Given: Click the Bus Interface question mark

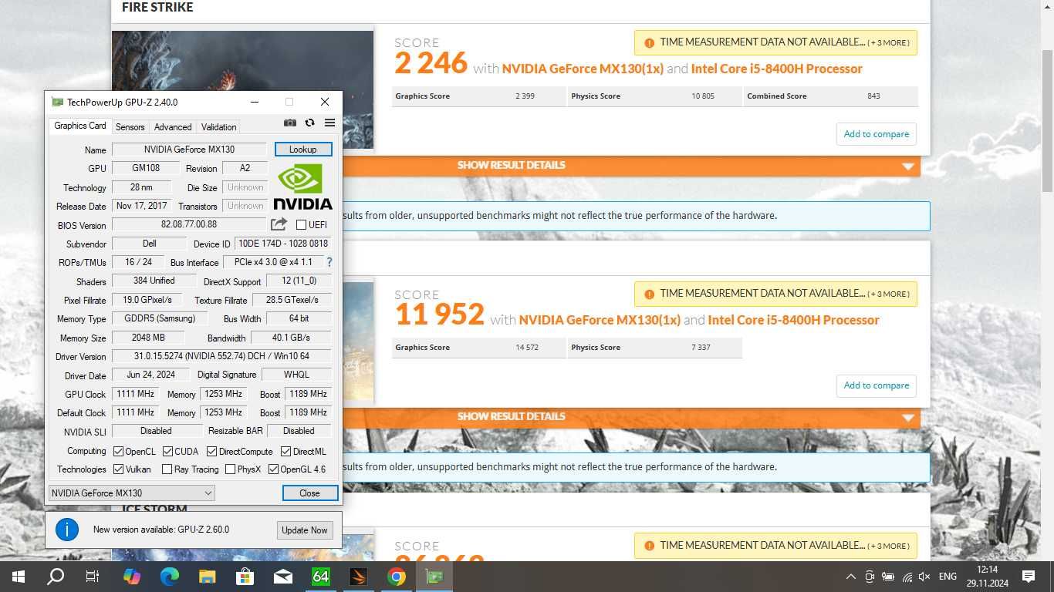Looking at the screenshot, I should coord(329,262).
